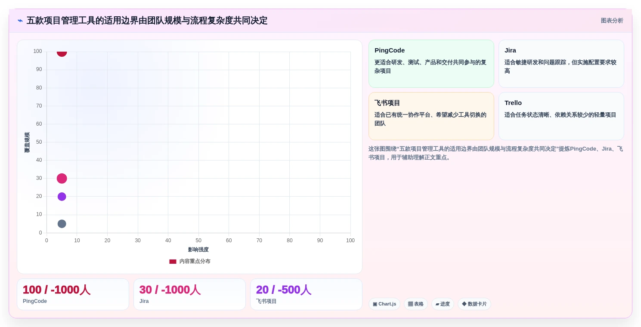Click the 30 / -1000人 Jira stat card

(189, 294)
